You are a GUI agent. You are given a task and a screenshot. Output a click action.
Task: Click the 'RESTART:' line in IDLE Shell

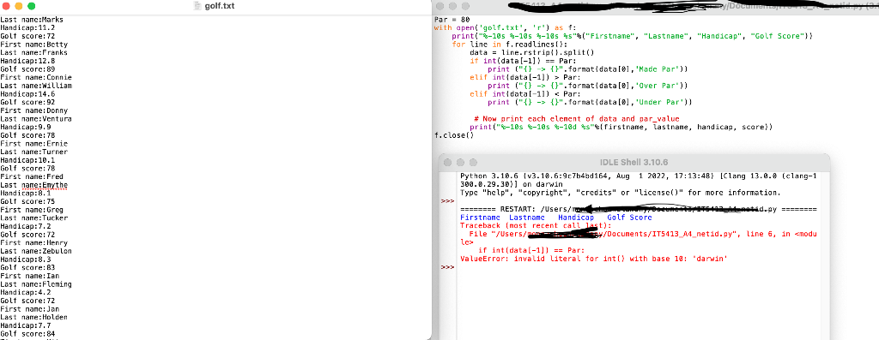pyautogui.click(x=638, y=209)
